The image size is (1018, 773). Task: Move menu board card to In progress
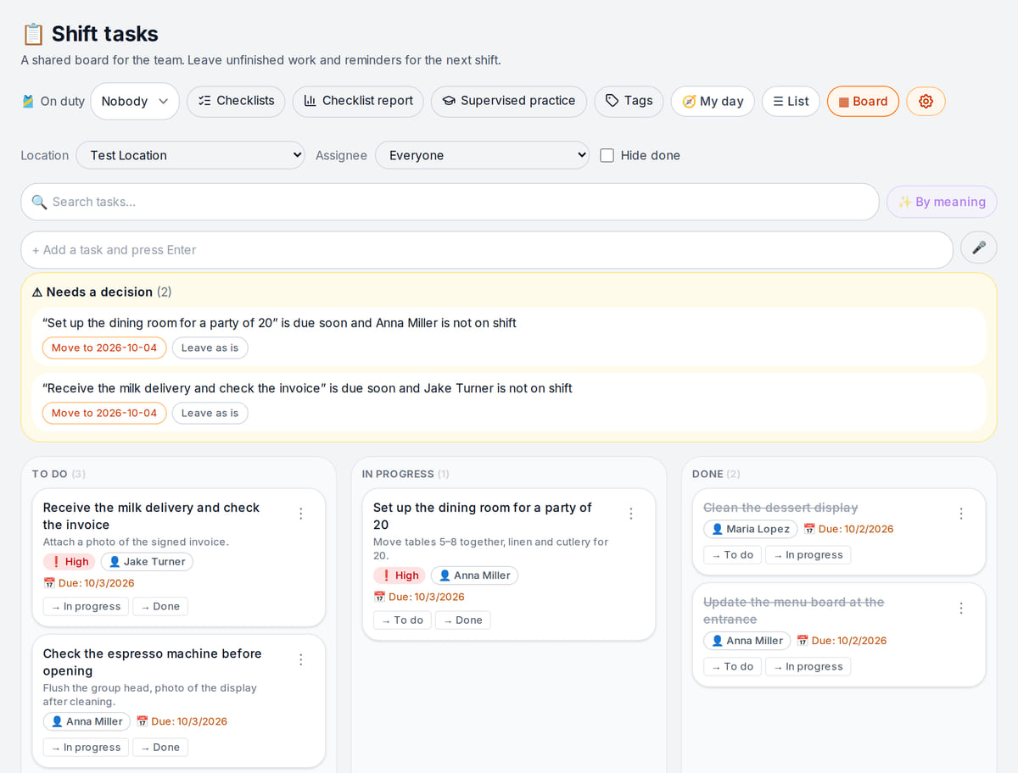pyautogui.click(x=808, y=666)
